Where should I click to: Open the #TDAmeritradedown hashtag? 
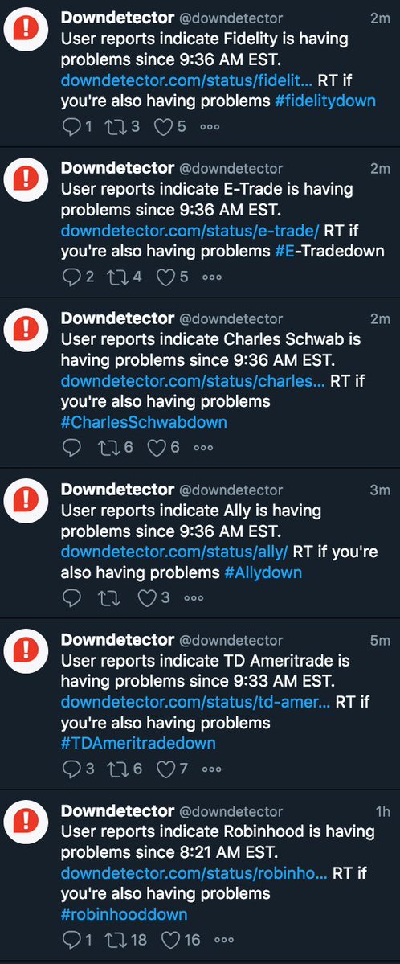[x=138, y=743]
